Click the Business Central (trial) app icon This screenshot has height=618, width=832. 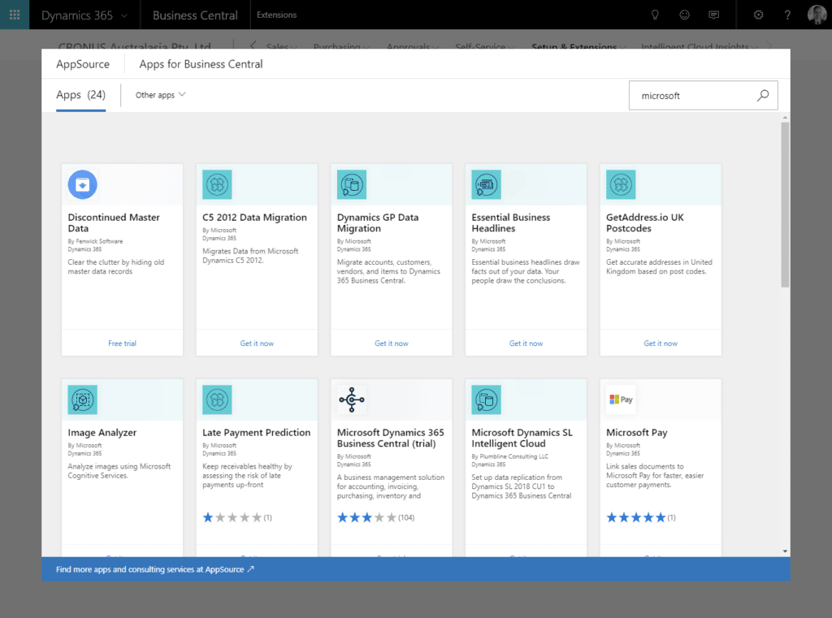352,400
